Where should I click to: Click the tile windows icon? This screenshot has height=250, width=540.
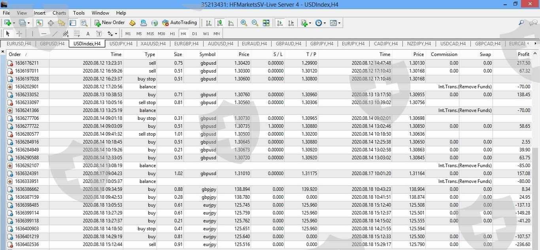[x=266, y=23]
